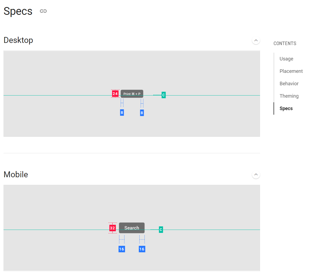
Task: Click the currently active Specs contents entry
Action: [286, 108]
